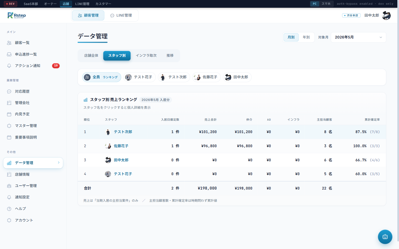Click the 田中太郎 profile avatar in the header
399x249 pixels.
click(x=386, y=15)
